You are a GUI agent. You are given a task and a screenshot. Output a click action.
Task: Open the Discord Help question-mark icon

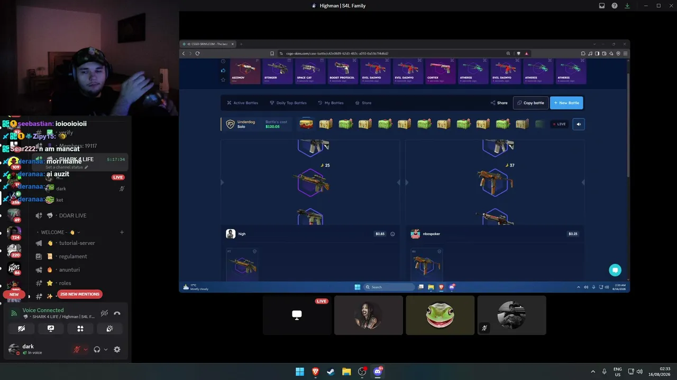615,6
